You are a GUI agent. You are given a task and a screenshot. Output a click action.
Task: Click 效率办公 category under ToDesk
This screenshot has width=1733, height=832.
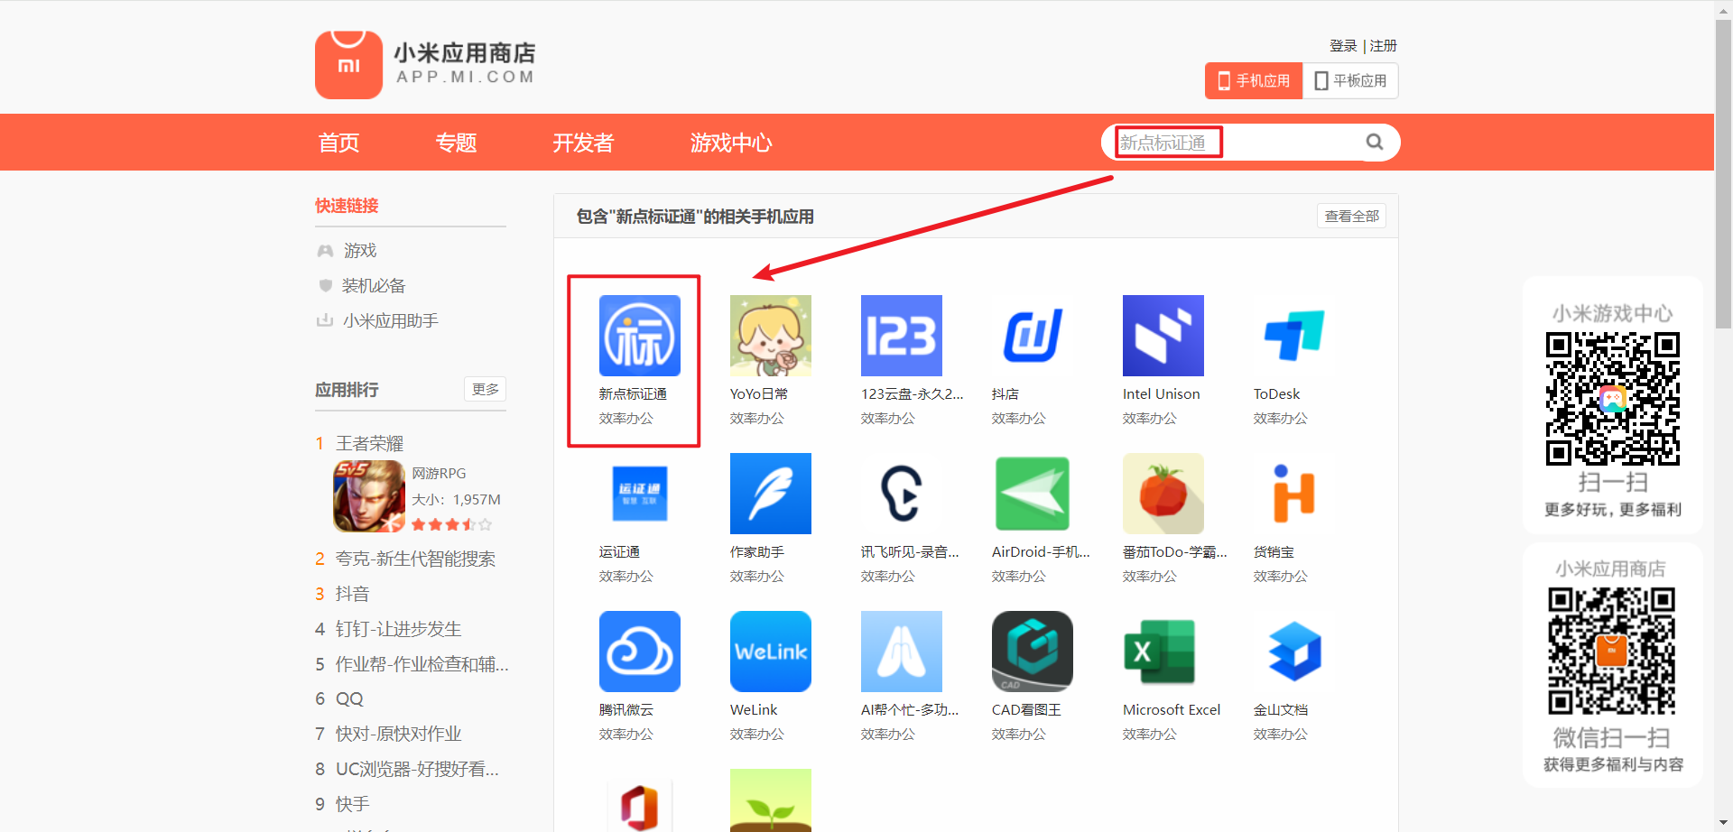(1280, 419)
